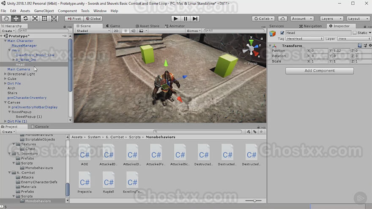Toggle Head object active checkbox
372x209 pixels.
click(x=282, y=33)
